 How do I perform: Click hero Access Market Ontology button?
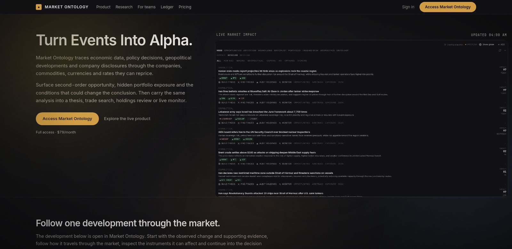click(x=67, y=119)
